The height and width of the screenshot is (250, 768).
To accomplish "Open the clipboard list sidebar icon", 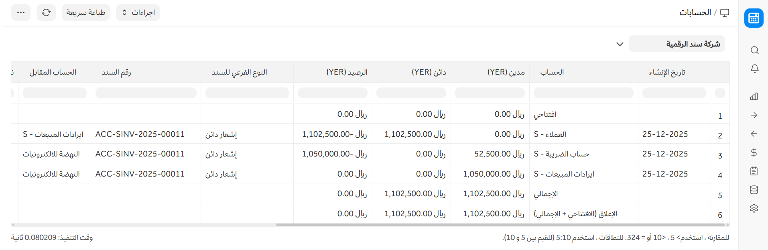I will [754, 171].
